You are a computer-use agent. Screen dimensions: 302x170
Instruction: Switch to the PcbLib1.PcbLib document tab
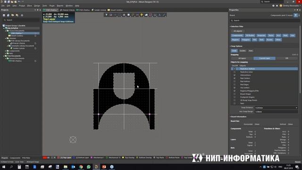(x=67, y=10)
